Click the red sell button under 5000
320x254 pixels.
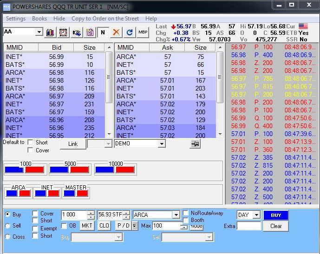coord(79,169)
